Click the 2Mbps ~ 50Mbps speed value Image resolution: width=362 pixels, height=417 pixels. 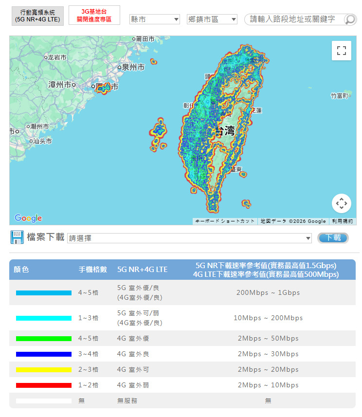(268, 338)
